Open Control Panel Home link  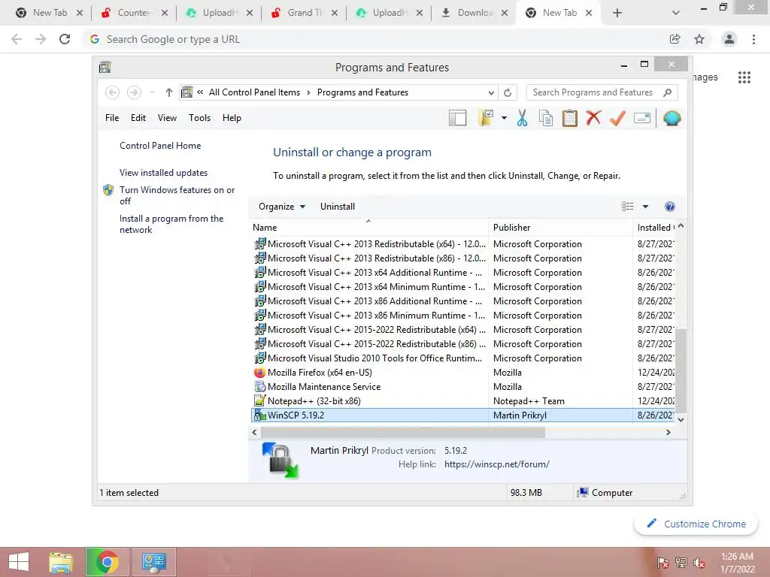160,146
